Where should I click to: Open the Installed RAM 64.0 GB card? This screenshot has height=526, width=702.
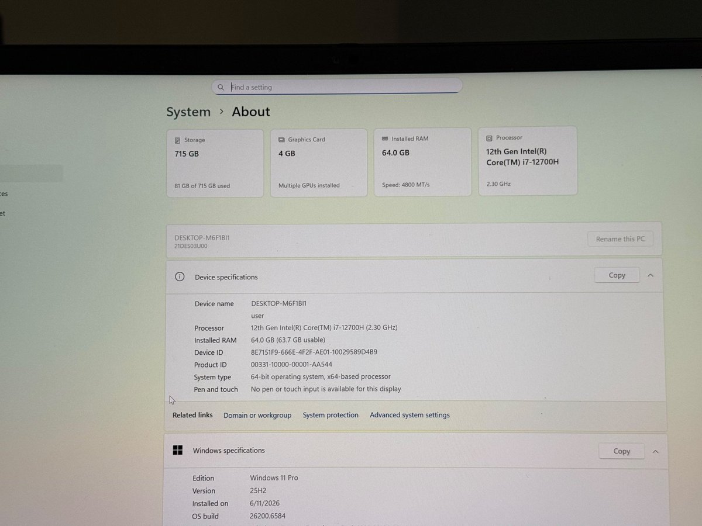tap(422, 162)
